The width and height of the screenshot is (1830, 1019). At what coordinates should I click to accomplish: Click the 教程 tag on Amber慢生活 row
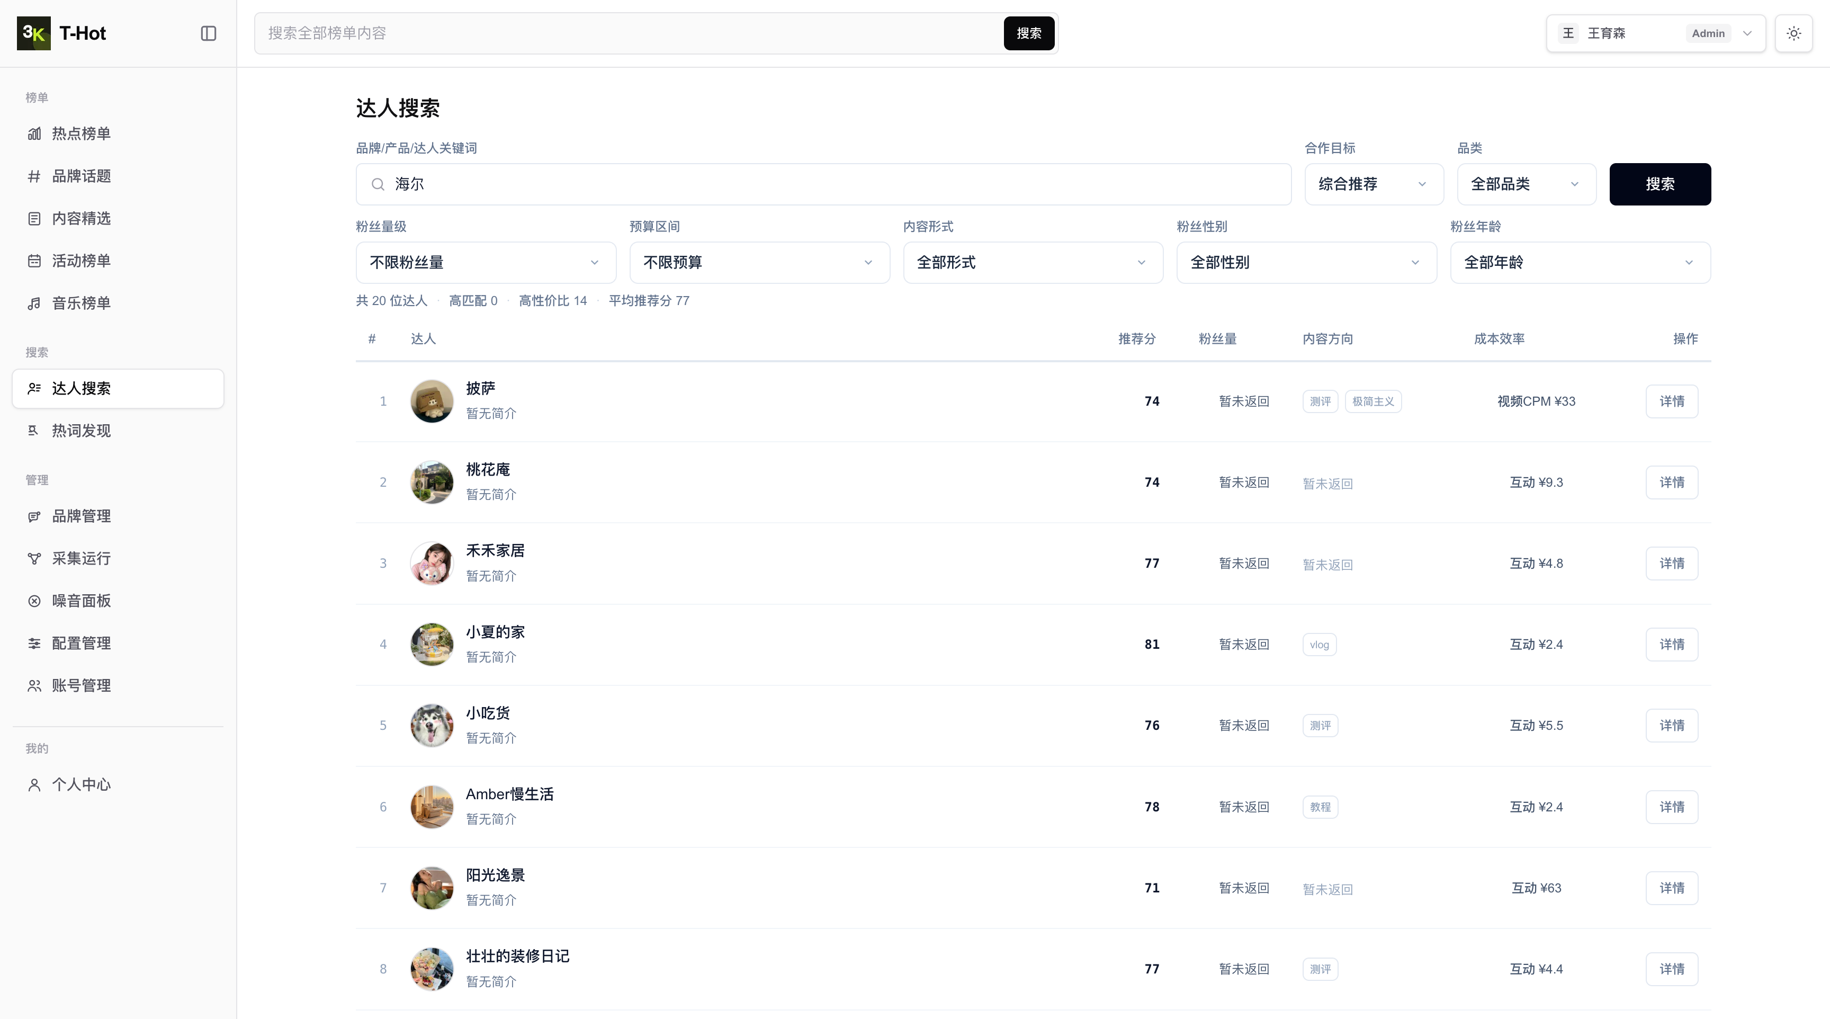click(1320, 807)
